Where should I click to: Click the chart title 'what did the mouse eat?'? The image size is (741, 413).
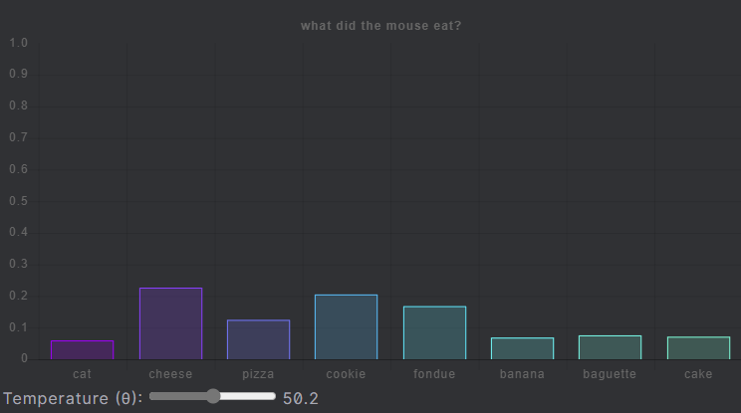(x=380, y=26)
